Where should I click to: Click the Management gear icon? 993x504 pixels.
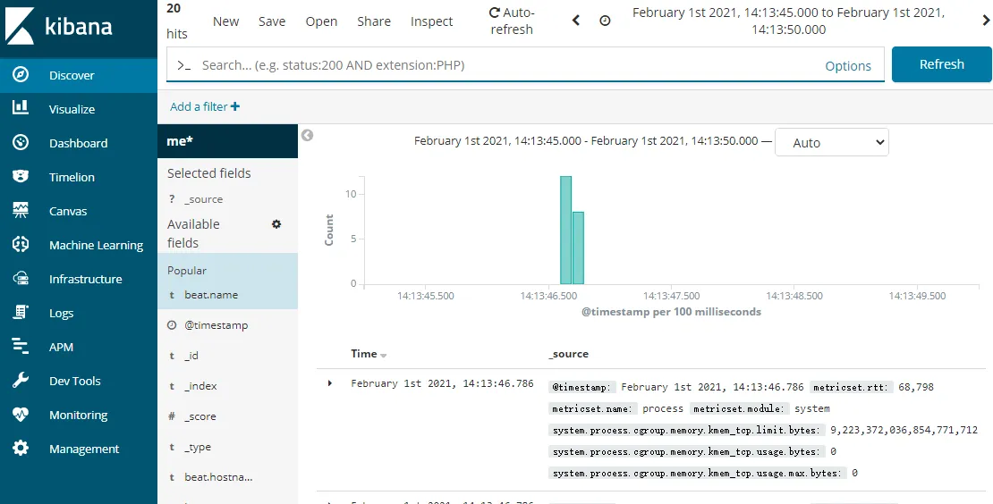[21, 449]
